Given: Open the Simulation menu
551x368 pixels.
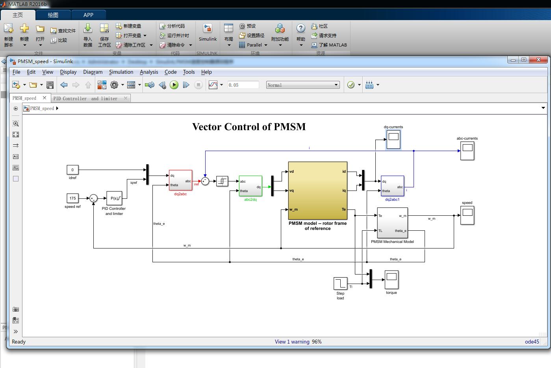Looking at the screenshot, I should (121, 72).
